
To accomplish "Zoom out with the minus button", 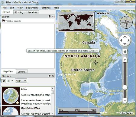I will click(125, 100).
